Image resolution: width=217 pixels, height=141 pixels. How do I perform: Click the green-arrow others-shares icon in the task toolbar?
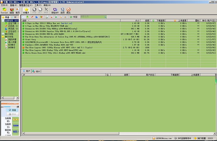[56, 17]
